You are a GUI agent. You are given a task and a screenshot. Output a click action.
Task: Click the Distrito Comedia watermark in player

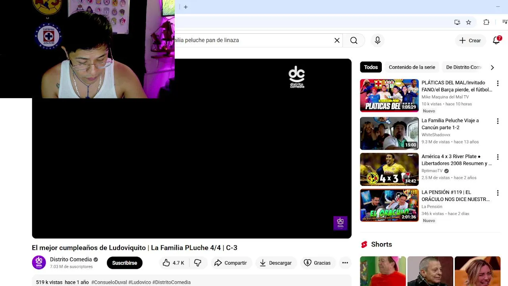(340, 223)
